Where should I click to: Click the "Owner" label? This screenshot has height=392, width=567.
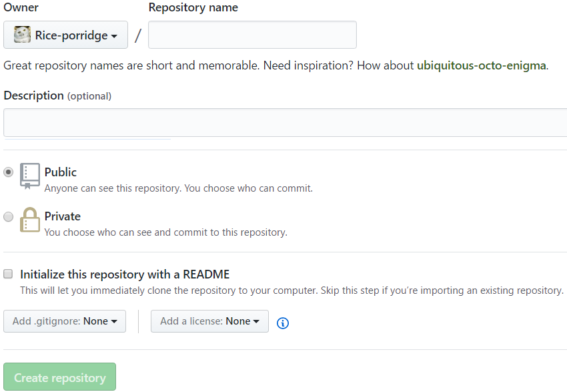(x=21, y=7)
